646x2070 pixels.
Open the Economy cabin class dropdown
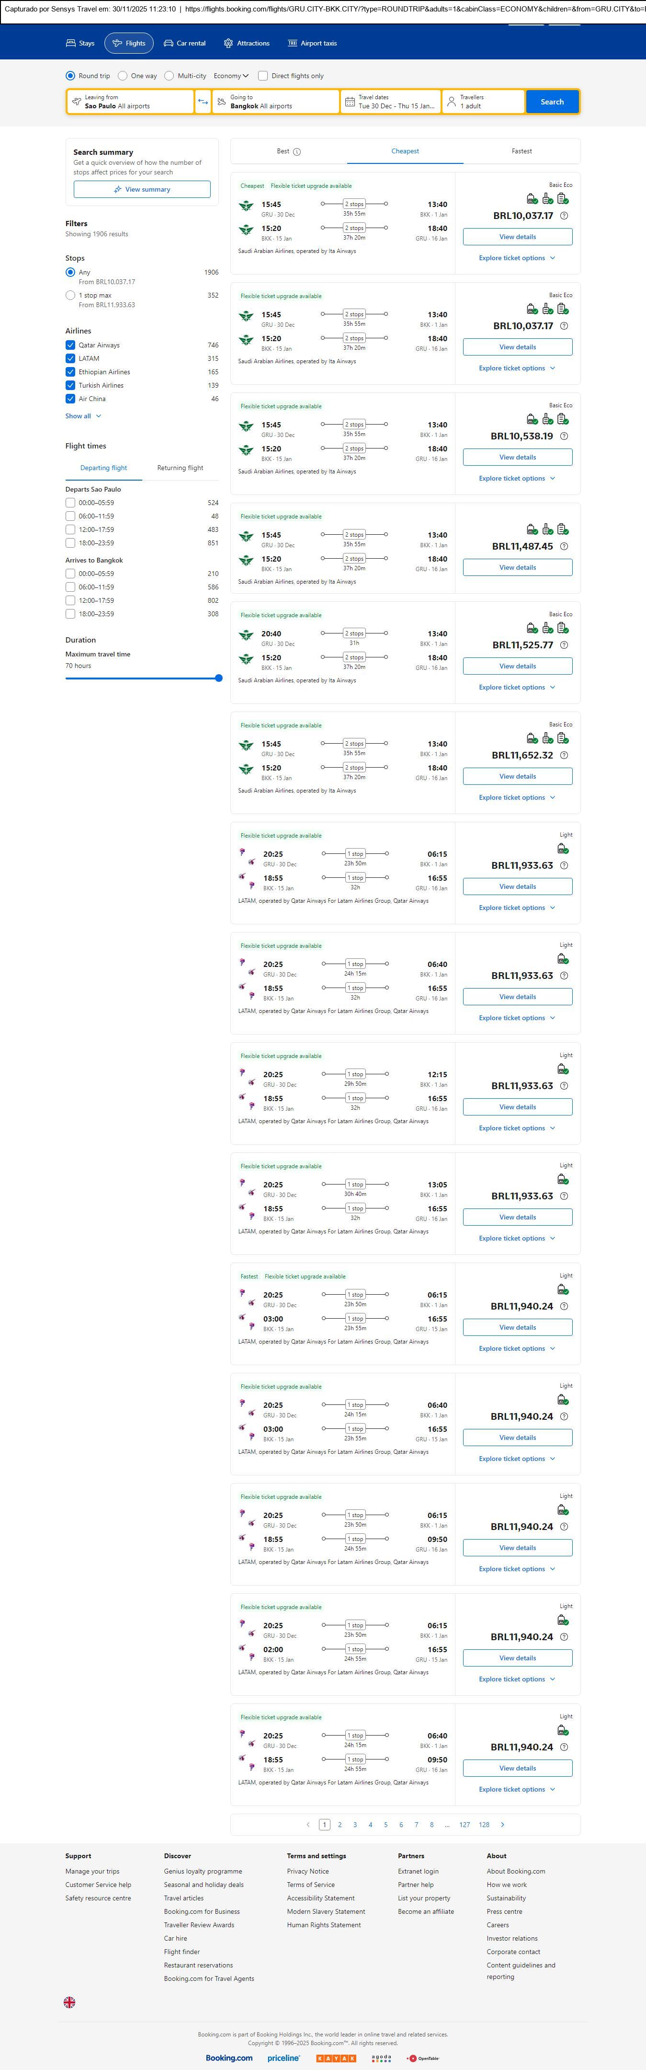tap(231, 76)
